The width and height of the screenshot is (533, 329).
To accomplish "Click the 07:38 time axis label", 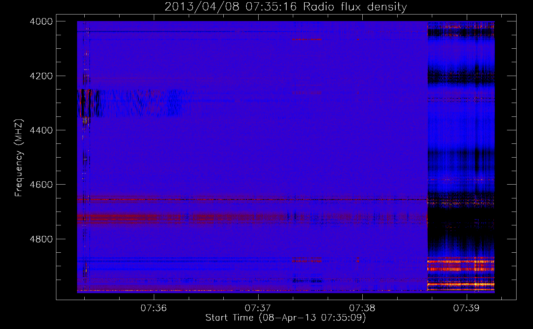I will (x=362, y=308).
